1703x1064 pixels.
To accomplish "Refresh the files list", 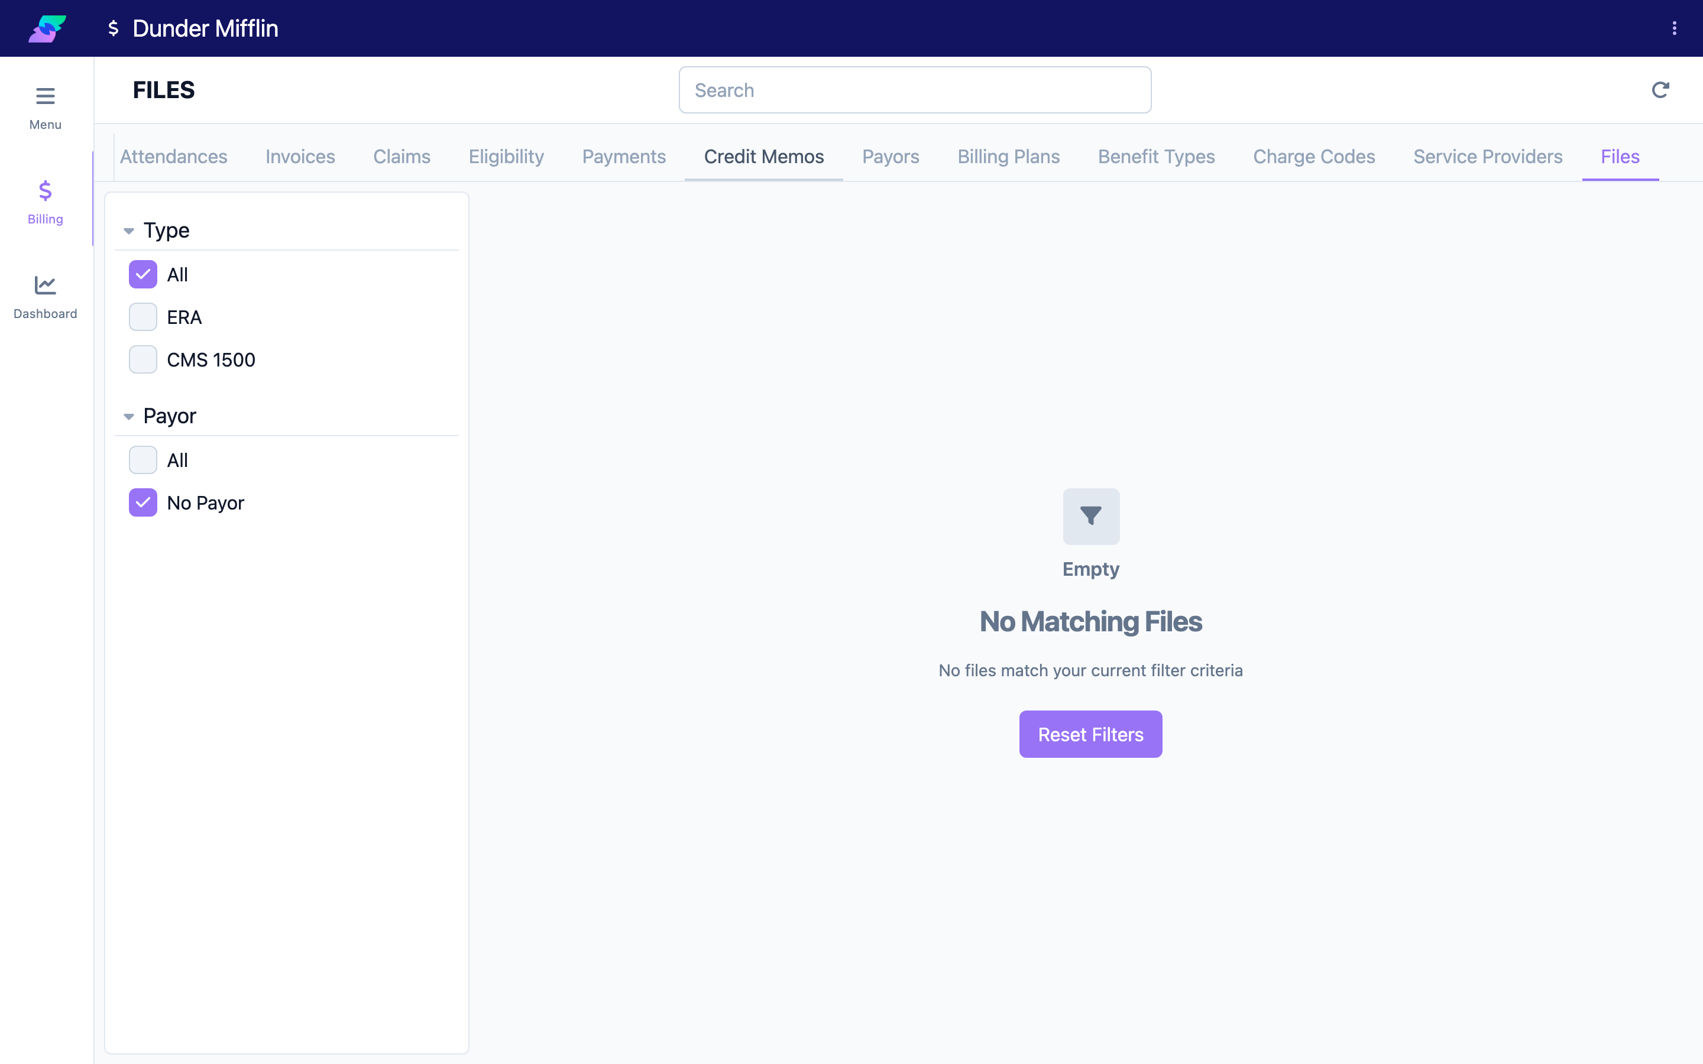I will click(1660, 90).
